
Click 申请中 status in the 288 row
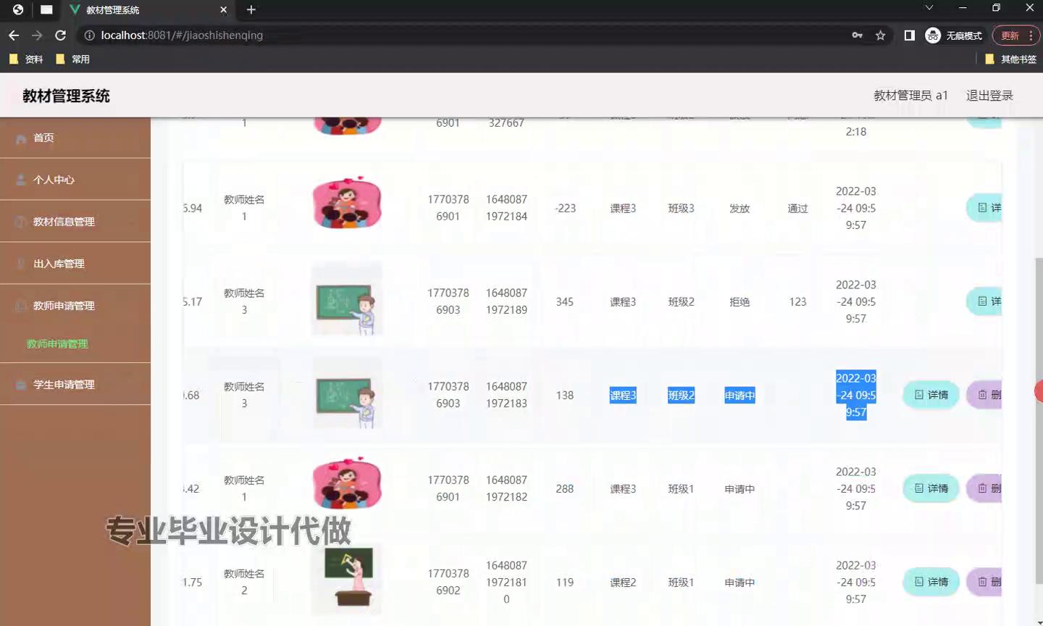point(740,489)
